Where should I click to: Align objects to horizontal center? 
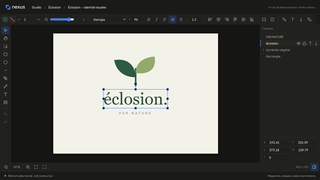pyautogui.click(x=218, y=19)
